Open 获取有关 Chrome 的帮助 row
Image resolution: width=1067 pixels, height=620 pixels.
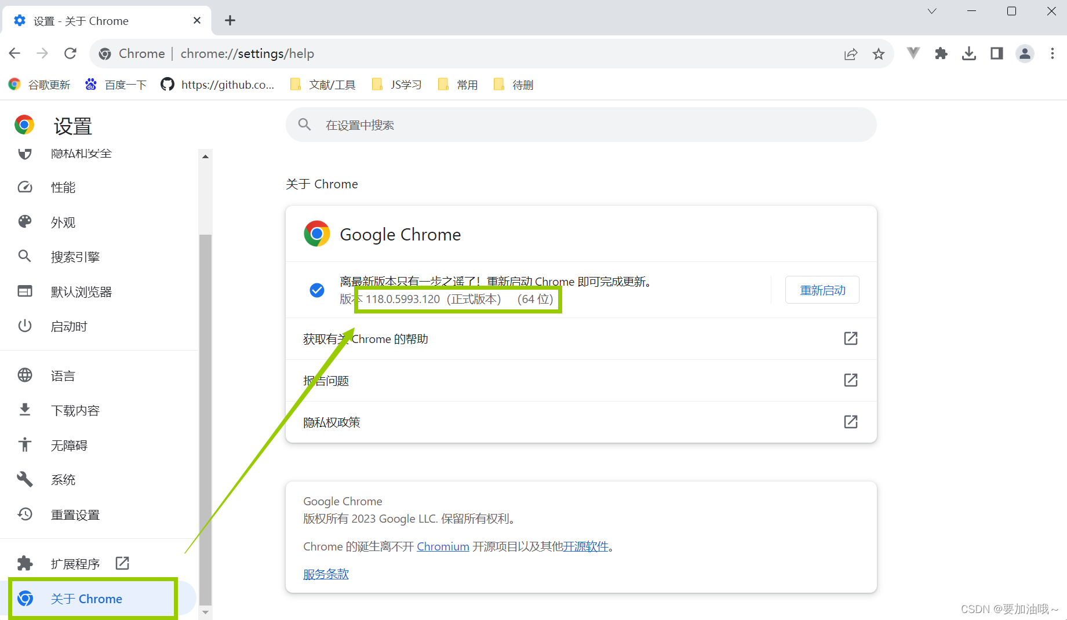click(581, 339)
